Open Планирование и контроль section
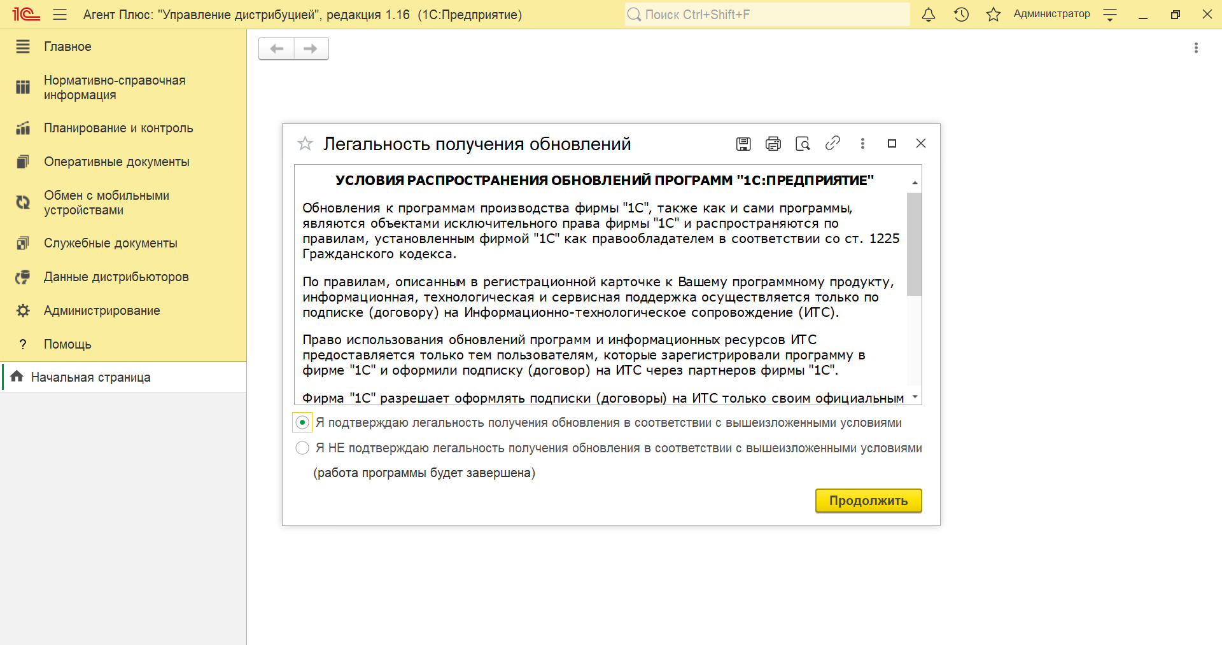The image size is (1222, 645). point(123,128)
